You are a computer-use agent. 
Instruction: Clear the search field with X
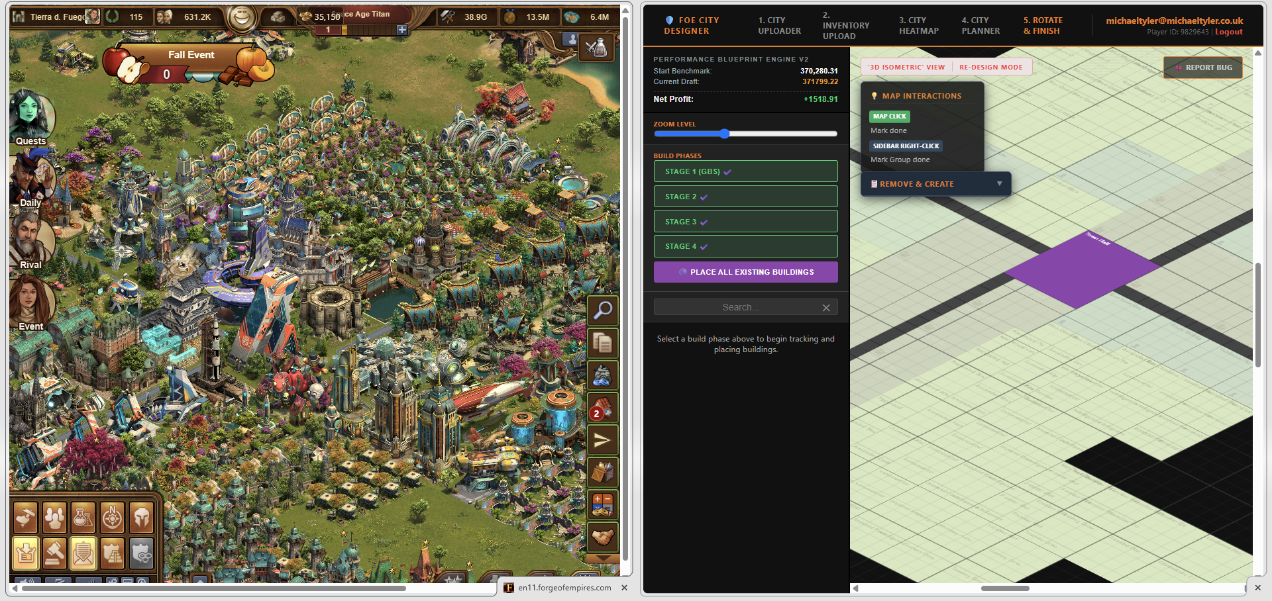826,308
